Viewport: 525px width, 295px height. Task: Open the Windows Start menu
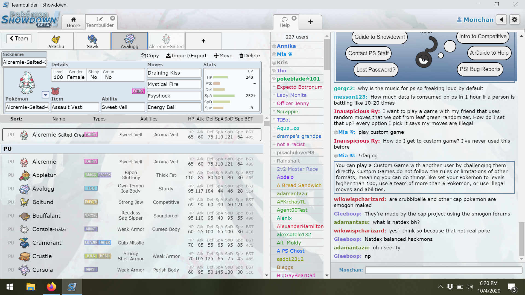pyautogui.click(x=10, y=287)
